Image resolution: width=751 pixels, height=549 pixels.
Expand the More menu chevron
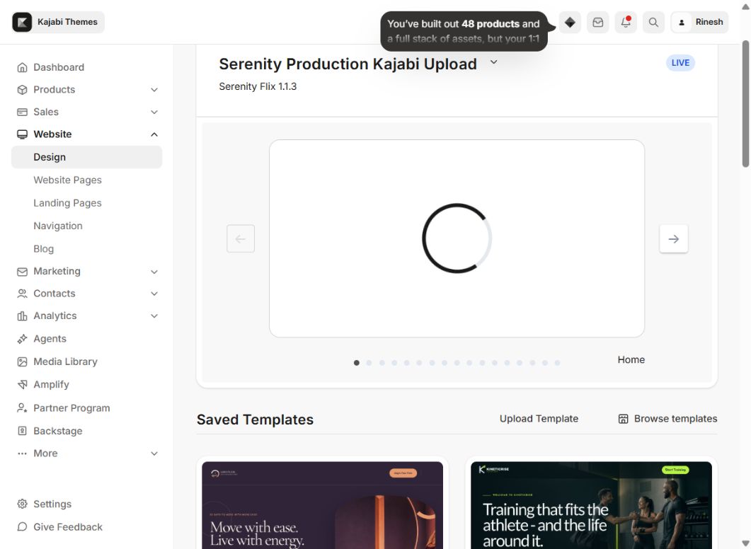click(x=154, y=453)
